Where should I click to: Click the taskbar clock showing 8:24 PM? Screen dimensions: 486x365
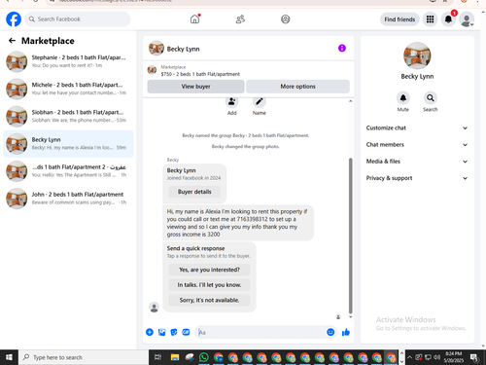click(453, 357)
